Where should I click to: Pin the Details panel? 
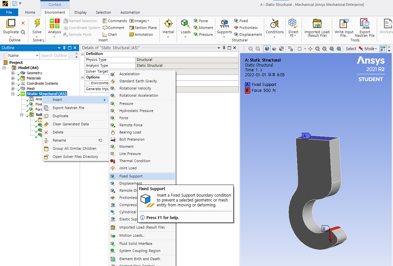(x=224, y=48)
